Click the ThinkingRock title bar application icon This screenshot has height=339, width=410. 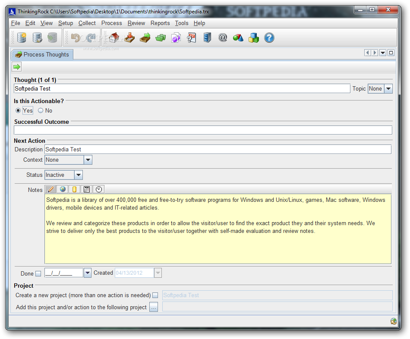(x=12, y=12)
